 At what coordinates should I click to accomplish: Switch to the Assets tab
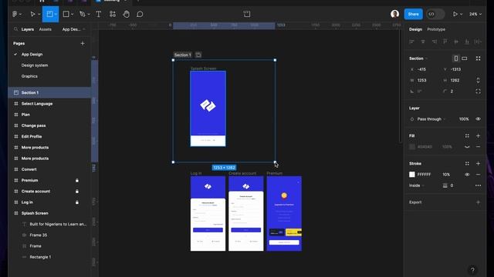pyautogui.click(x=45, y=29)
